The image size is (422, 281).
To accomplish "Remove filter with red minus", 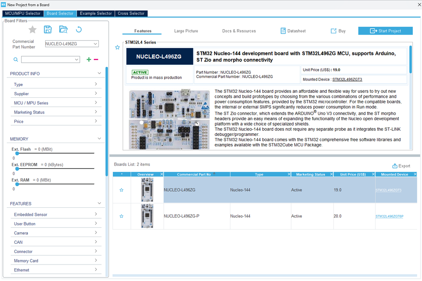I will point(96,59).
